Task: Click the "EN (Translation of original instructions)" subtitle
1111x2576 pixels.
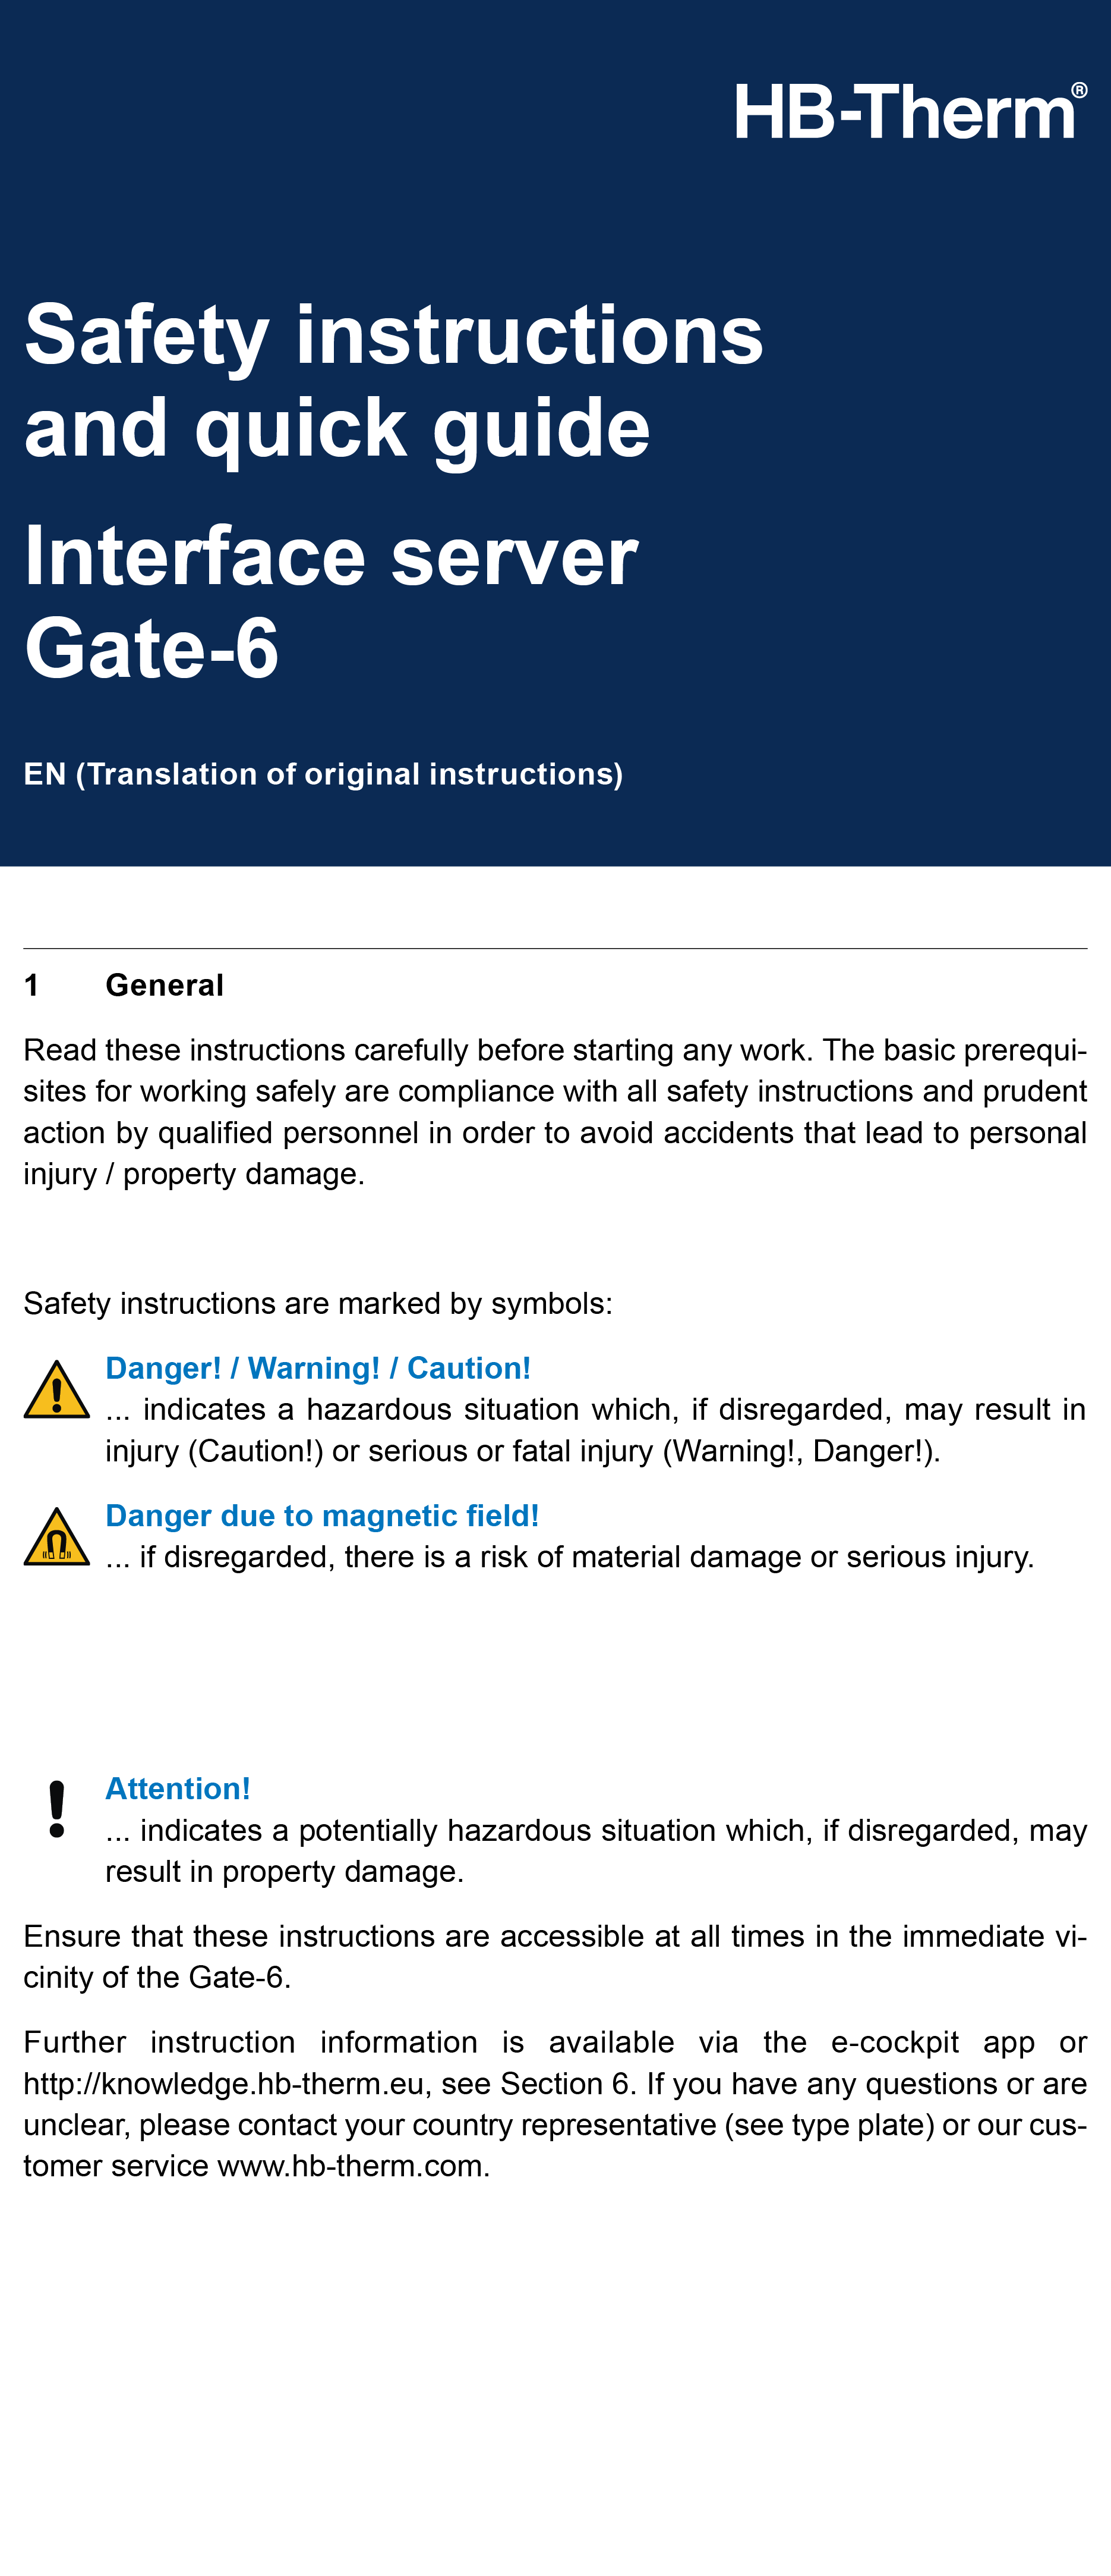Action: (323, 774)
